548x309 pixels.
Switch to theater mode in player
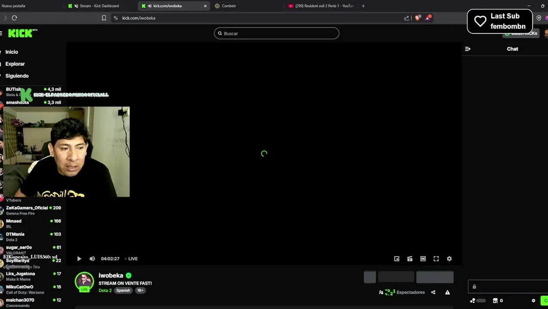click(423, 259)
